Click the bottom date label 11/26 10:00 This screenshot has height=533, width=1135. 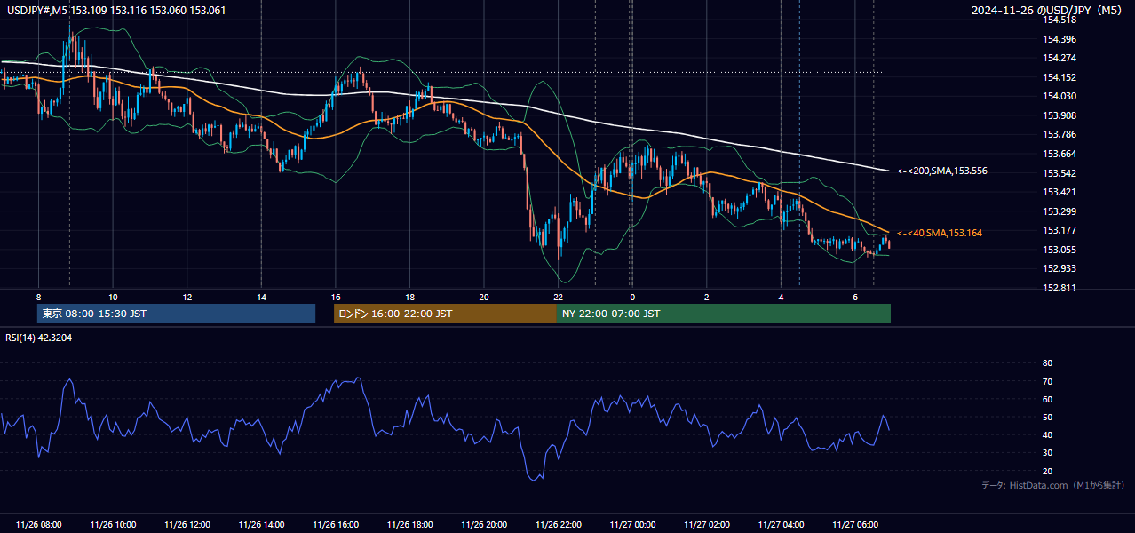pos(114,525)
